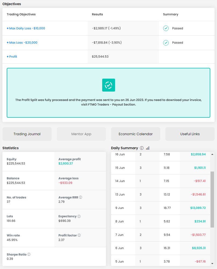Click the Average loss value -$933.09
This screenshot has width=217, height=269.
tap(65, 183)
